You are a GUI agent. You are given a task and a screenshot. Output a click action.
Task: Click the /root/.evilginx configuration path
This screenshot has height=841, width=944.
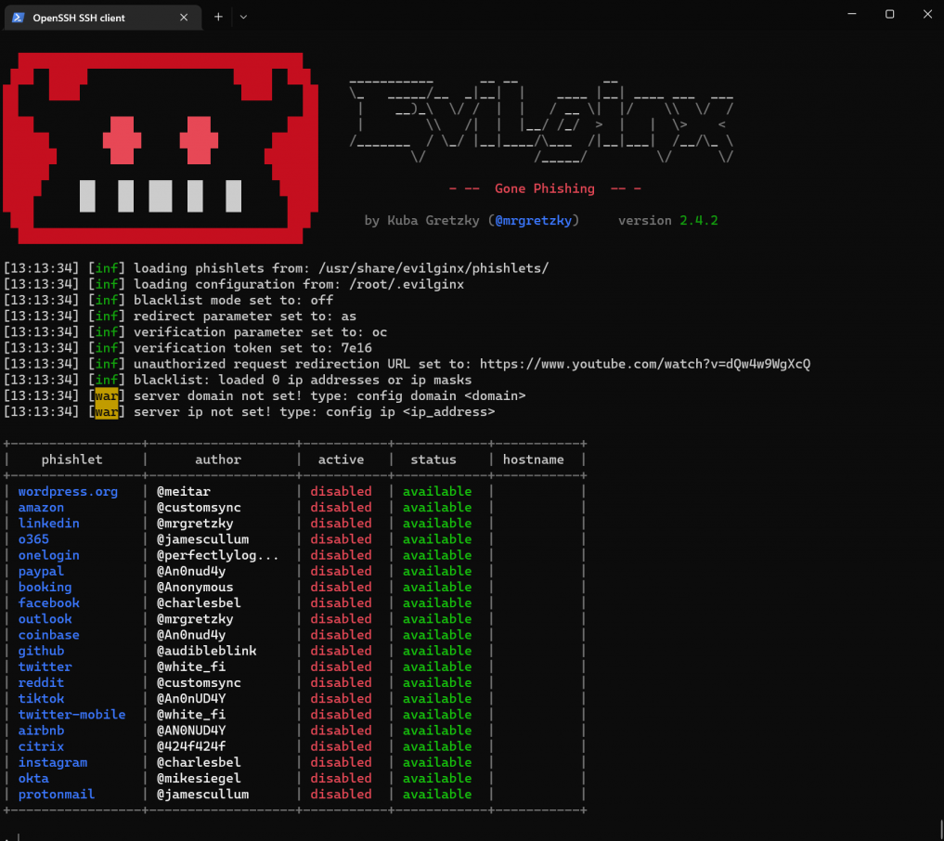point(407,284)
